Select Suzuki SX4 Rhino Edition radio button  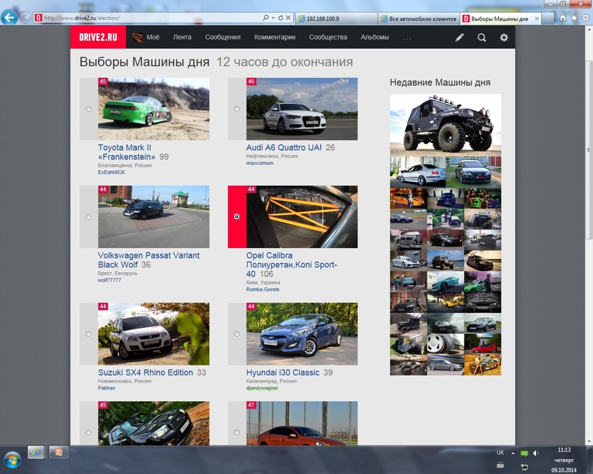(88, 334)
